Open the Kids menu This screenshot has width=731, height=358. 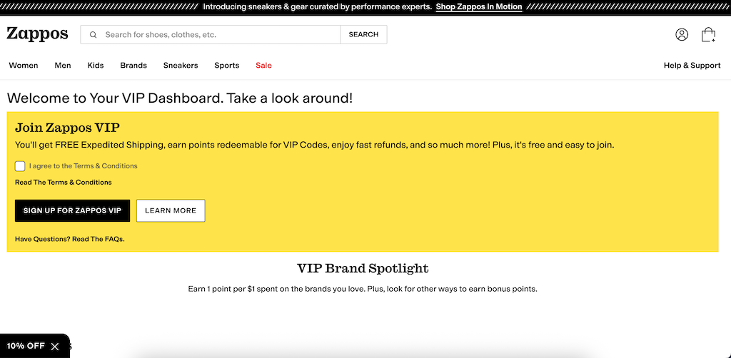[96, 66]
